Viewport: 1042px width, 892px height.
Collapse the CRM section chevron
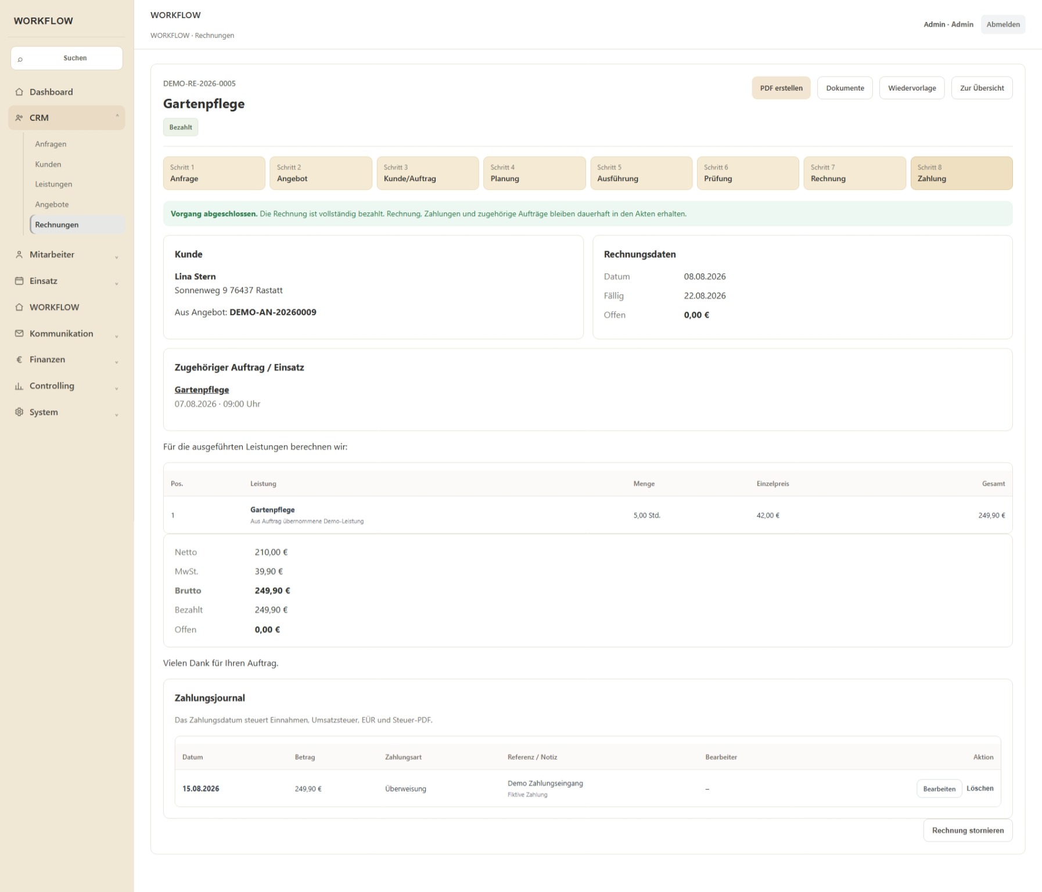click(117, 117)
